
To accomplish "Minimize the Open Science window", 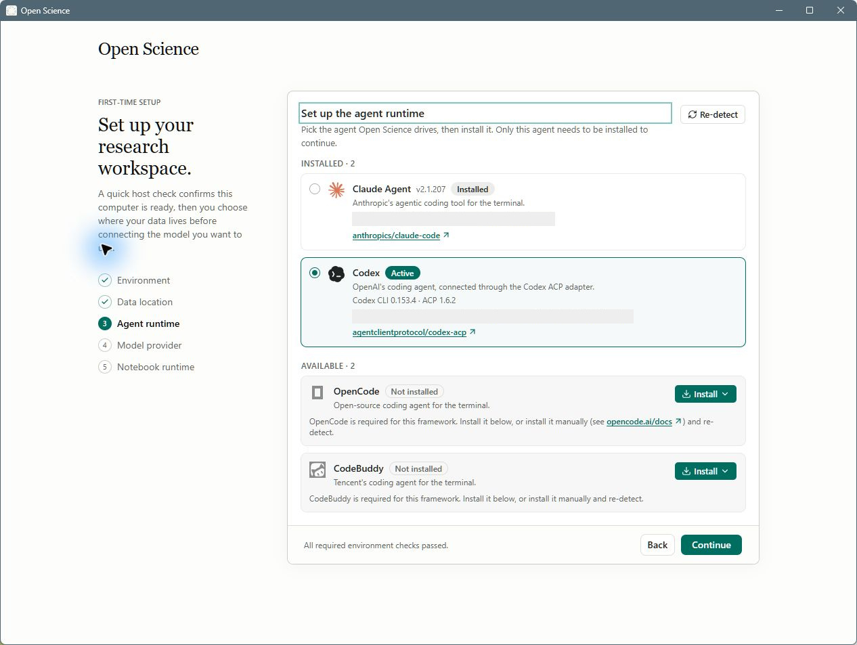I will click(778, 10).
